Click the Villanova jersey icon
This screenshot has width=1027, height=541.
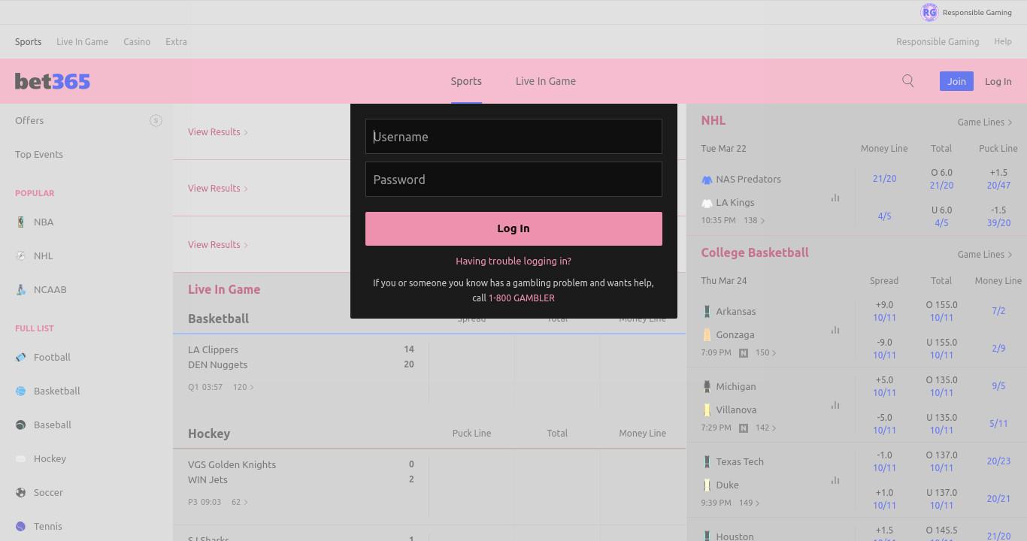(707, 410)
